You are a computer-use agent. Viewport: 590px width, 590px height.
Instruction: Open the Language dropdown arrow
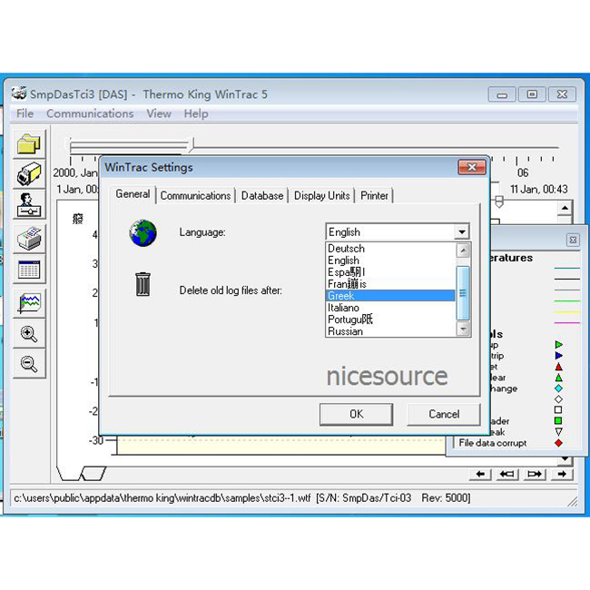click(462, 231)
